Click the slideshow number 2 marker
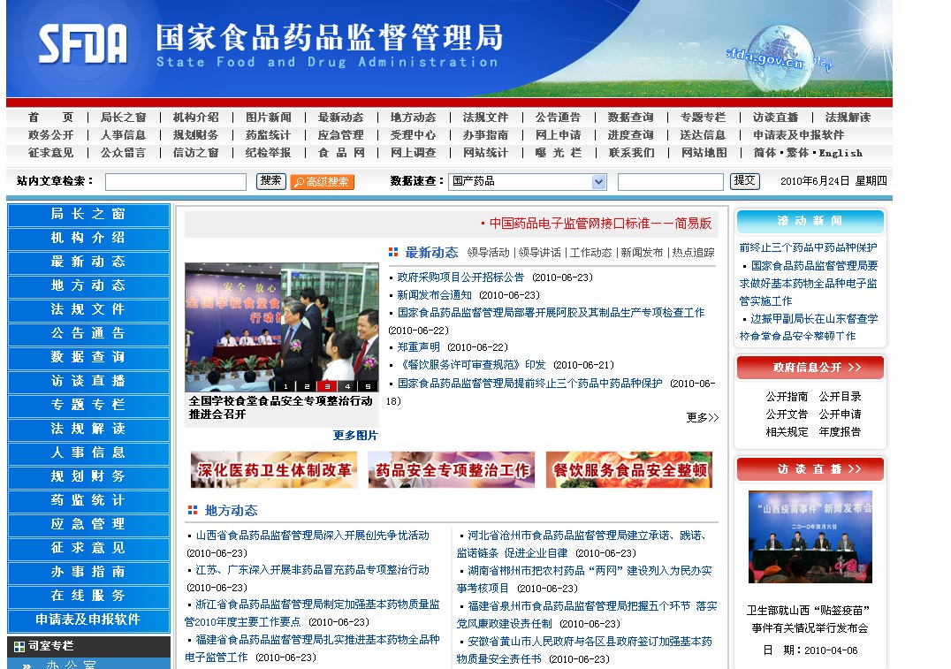The height and width of the screenshot is (669, 951). (307, 386)
